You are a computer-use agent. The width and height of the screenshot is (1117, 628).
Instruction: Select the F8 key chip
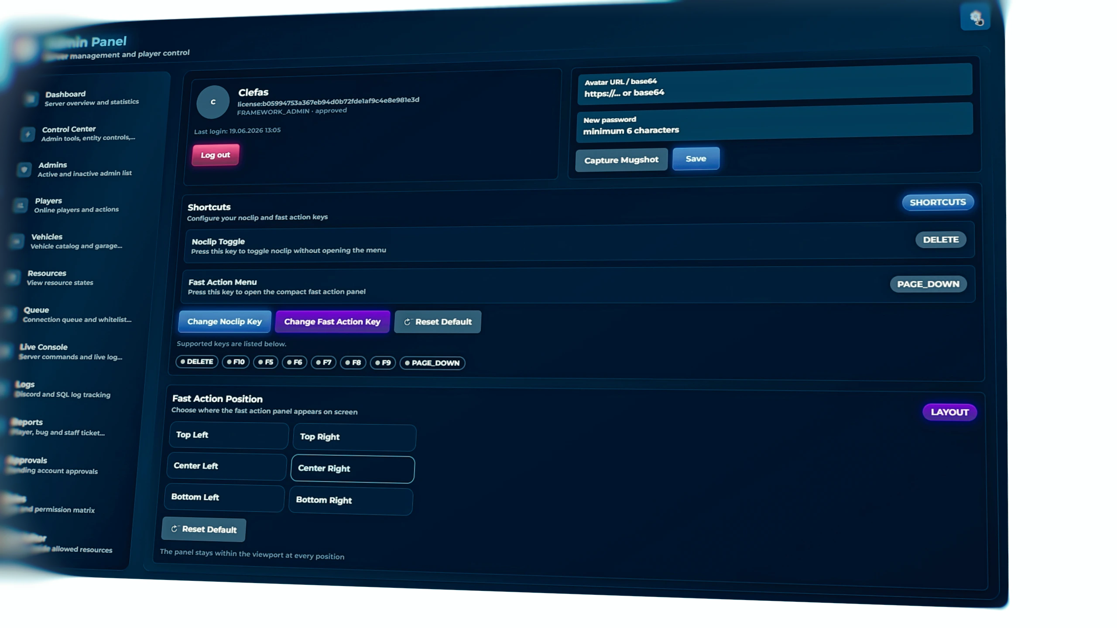coord(353,362)
